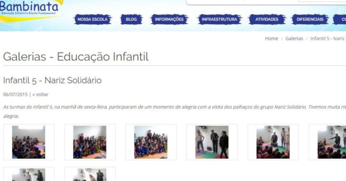Click the Home breadcrumb link

click(271, 39)
